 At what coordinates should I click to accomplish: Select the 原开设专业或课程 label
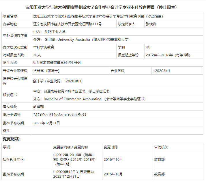coord(15,81)
